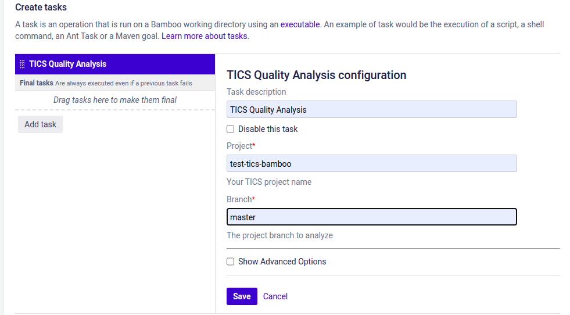Click into the Project name field
This screenshot has height=315, width=570.
(371, 163)
